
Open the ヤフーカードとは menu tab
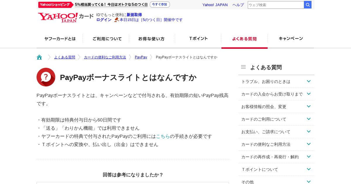(x=60, y=39)
